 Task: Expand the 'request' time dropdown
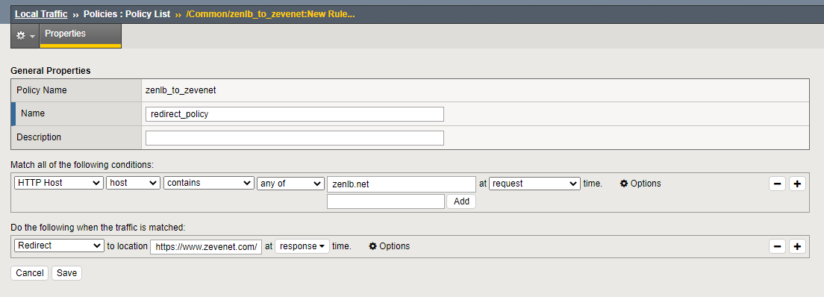pos(534,184)
